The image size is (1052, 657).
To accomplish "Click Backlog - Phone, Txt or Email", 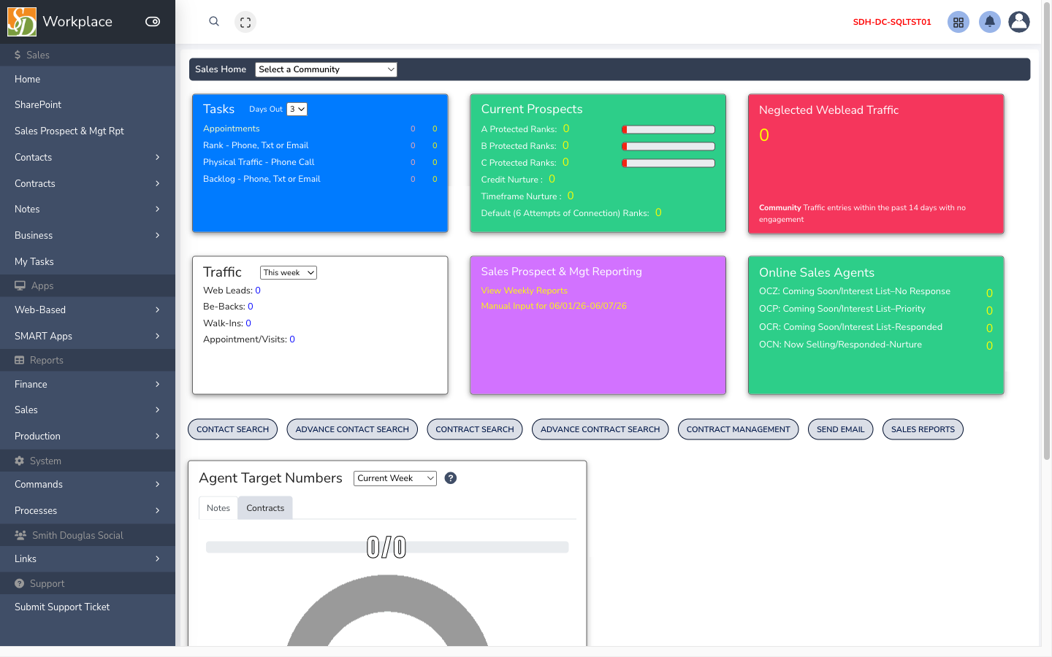I will tap(262, 179).
